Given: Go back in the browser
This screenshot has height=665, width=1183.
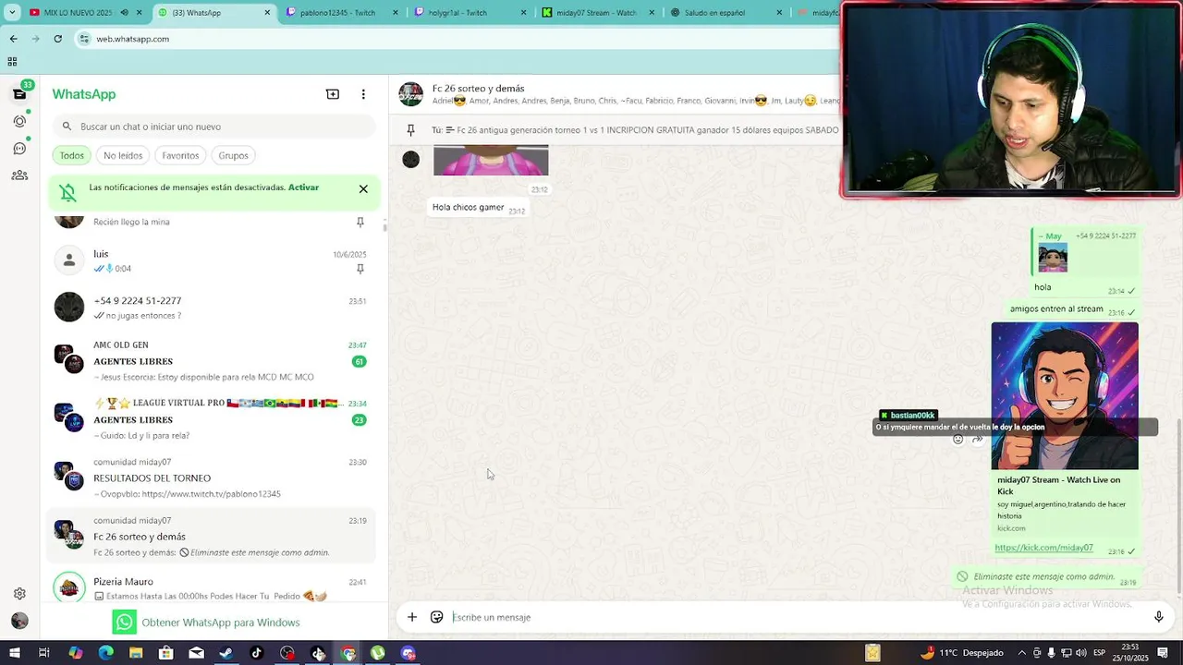Looking at the screenshot, I should pos(13,39).
